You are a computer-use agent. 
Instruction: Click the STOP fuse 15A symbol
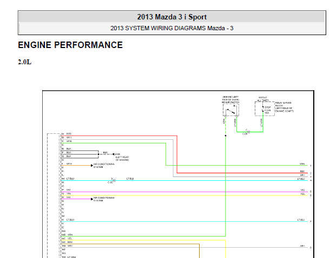pos(263,110)
